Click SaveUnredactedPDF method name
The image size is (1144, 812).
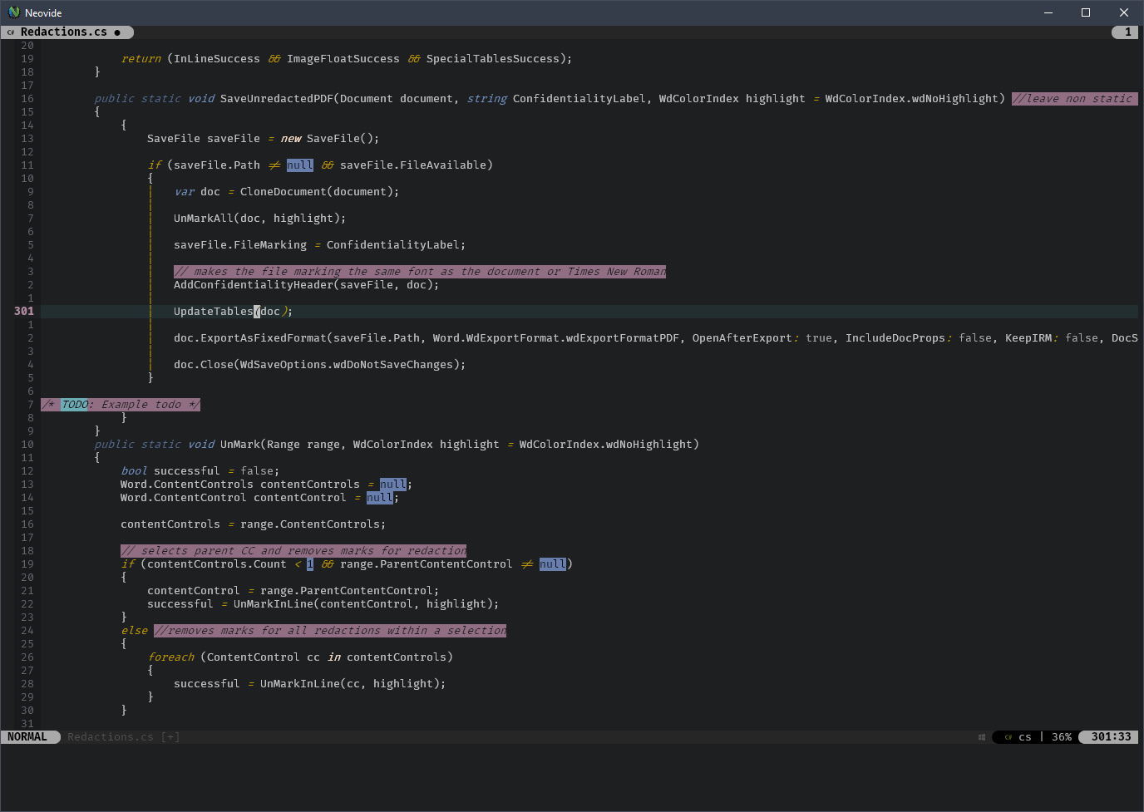pyautogui.click(x=277, y=99)
